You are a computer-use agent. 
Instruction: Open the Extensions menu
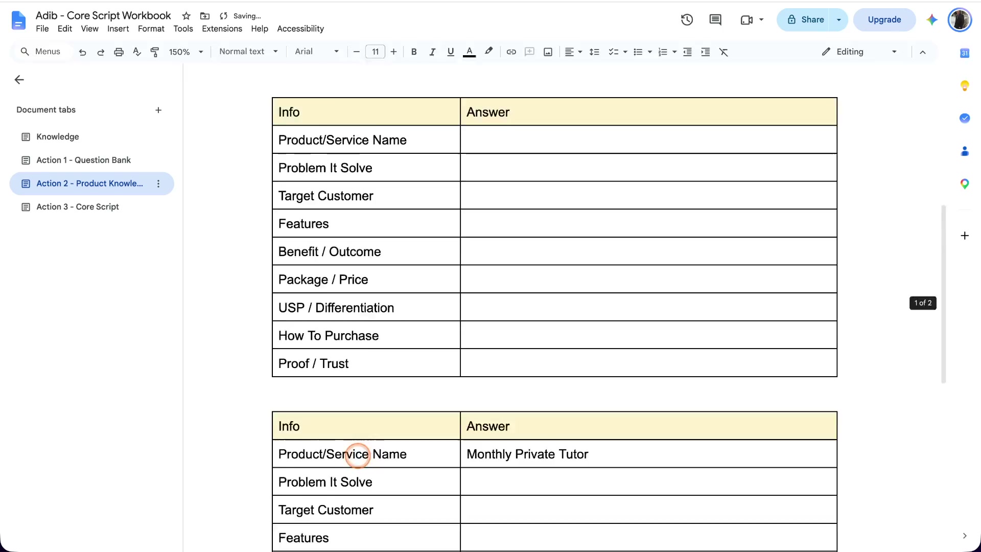point(222,29)
